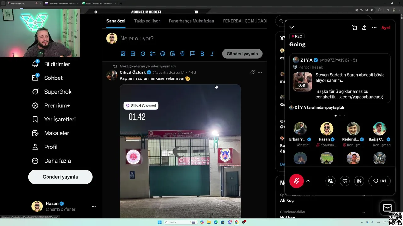Schedule the post with calendar icon
The image size is (403, 226).
(173, 54)
